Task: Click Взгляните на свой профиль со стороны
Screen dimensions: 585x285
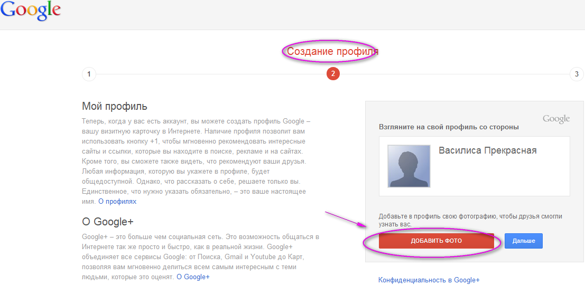Action: [449, 127]
